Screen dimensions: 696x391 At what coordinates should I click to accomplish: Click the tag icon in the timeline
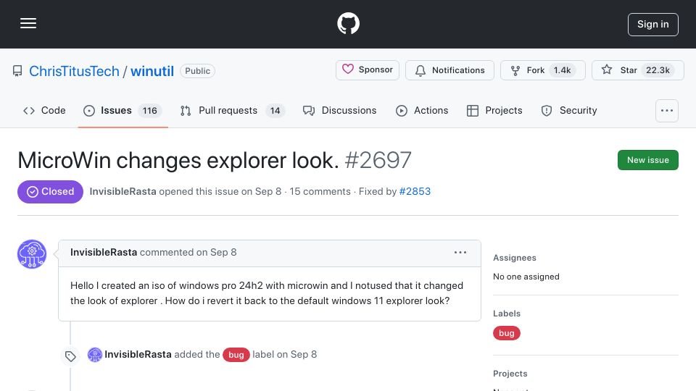pos(70,356)
